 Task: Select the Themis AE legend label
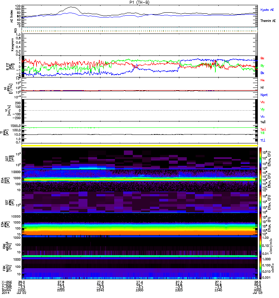(267, 21)
